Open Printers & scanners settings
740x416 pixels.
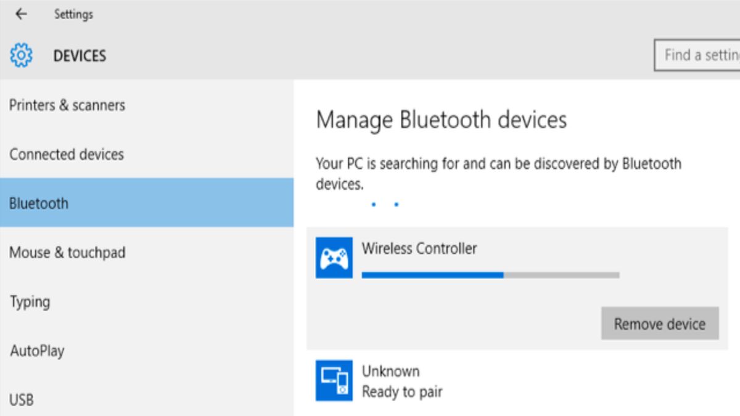(x=67, y=105)
